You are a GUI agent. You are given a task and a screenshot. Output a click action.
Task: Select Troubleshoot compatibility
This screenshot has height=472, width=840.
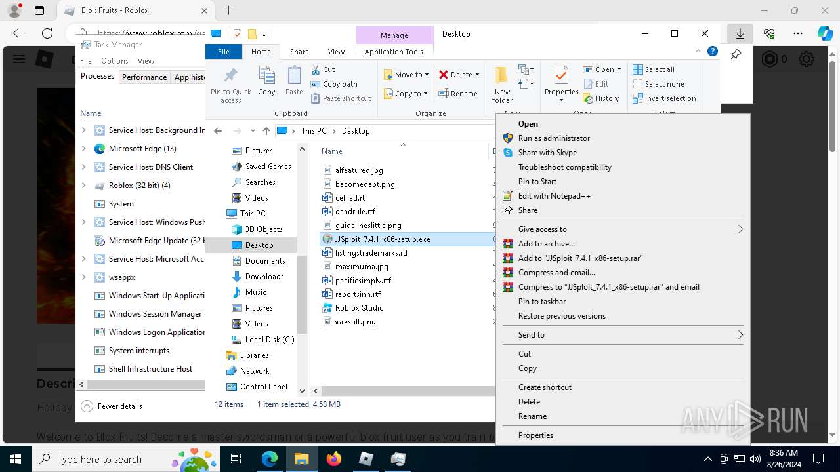[x=564, y=167]
